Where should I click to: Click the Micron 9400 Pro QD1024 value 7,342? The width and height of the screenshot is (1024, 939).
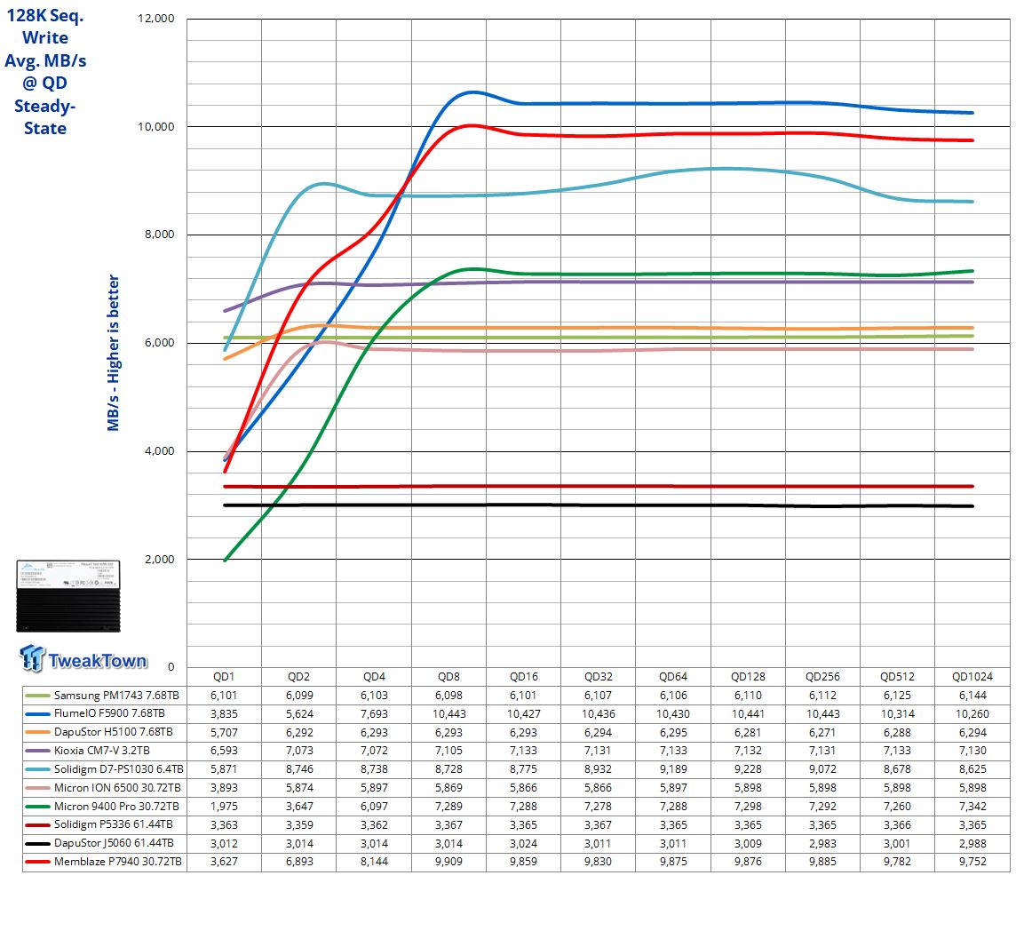pyautogui.click(x=972, y=807)
